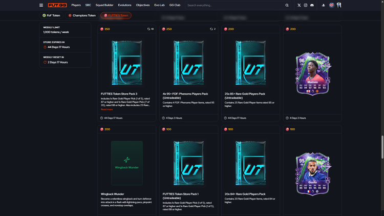Click '4 Days 3 Hours' on Phenoms pack
This screenshot has width=384, height=216.
pyautogui.click(x=174, y=118)
